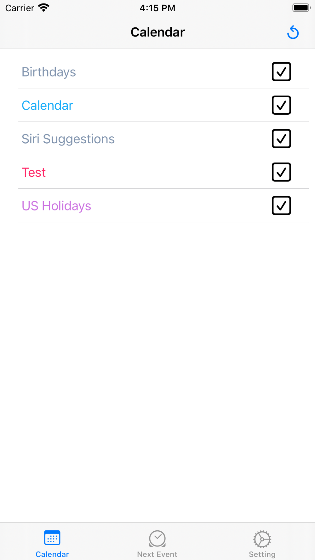Viewport: 315px width, 560px height.
Task: Uncheck the Birthdays checkbox
Action: pos(281,72)
